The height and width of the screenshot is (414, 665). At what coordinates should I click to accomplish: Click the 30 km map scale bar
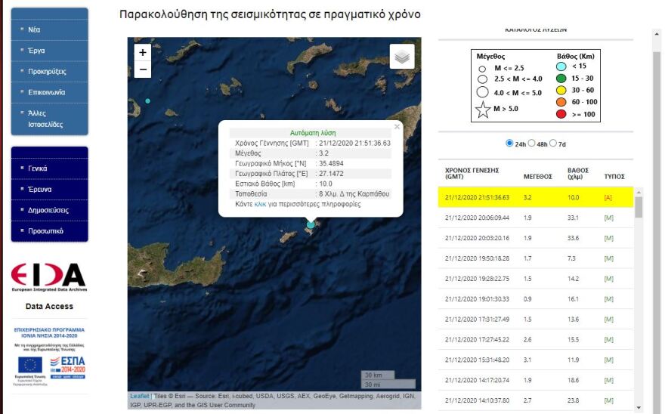377,375
